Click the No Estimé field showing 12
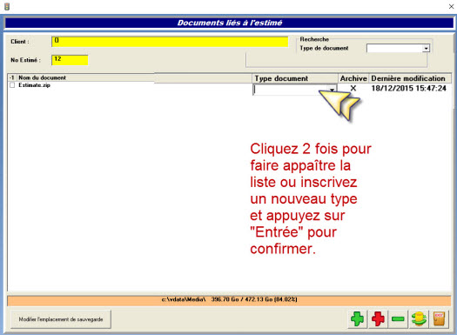The height and width of the screenshot is (335, 457). coord(70,60)
